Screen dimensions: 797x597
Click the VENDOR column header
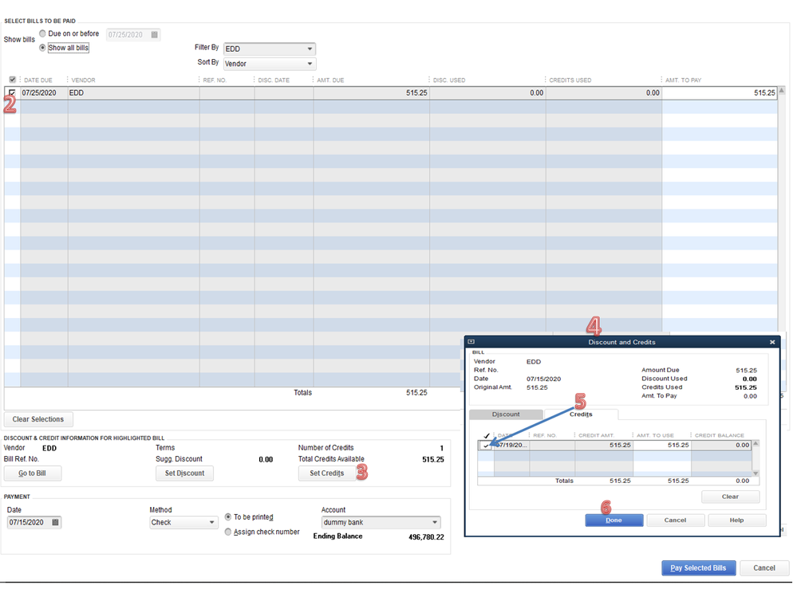point(83,80)
